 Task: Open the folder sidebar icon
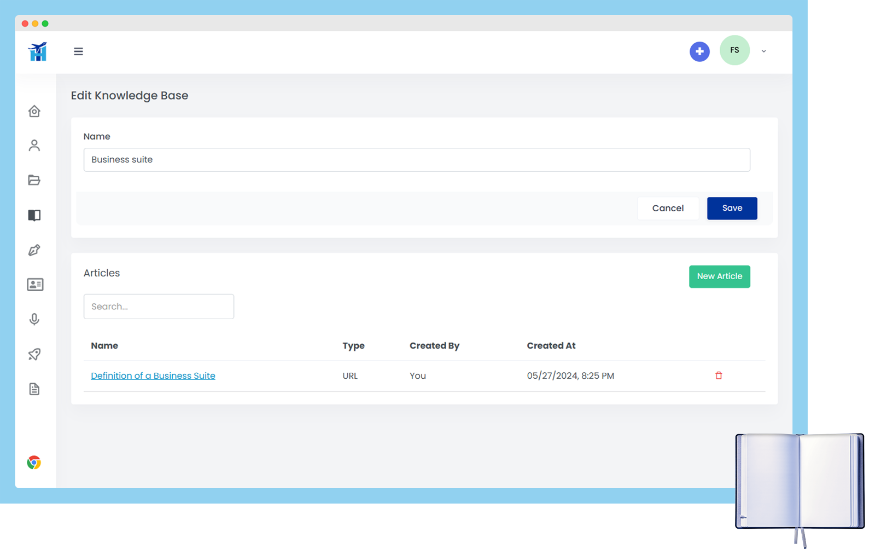[x=34, y=180]
